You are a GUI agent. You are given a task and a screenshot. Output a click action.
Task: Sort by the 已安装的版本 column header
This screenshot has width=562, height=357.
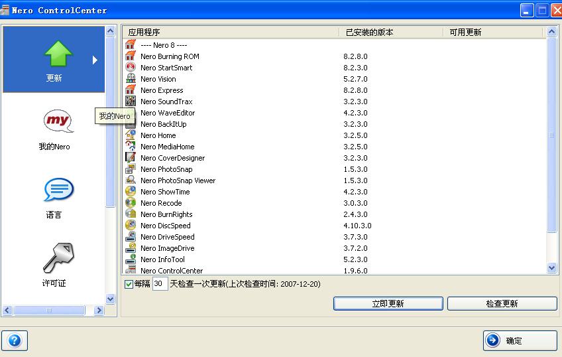click(391, 33)
